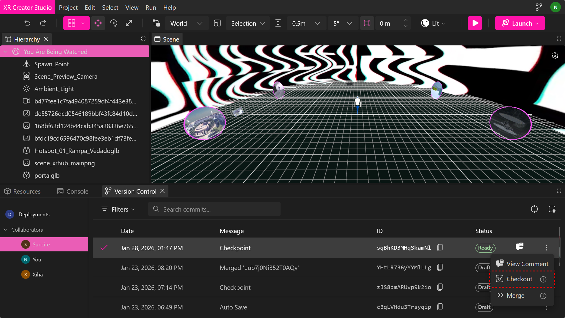Click the Search commits input field
565x318 pixels.
214,209
